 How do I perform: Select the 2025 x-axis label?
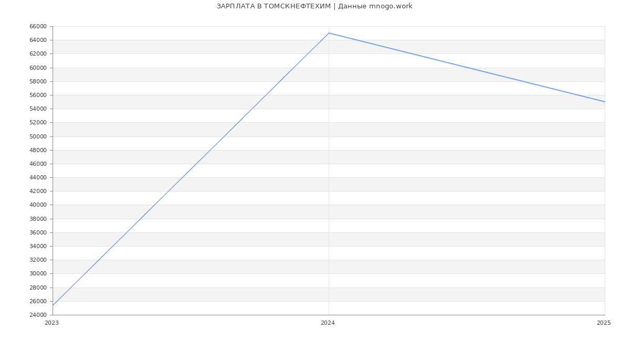(604, 323)
